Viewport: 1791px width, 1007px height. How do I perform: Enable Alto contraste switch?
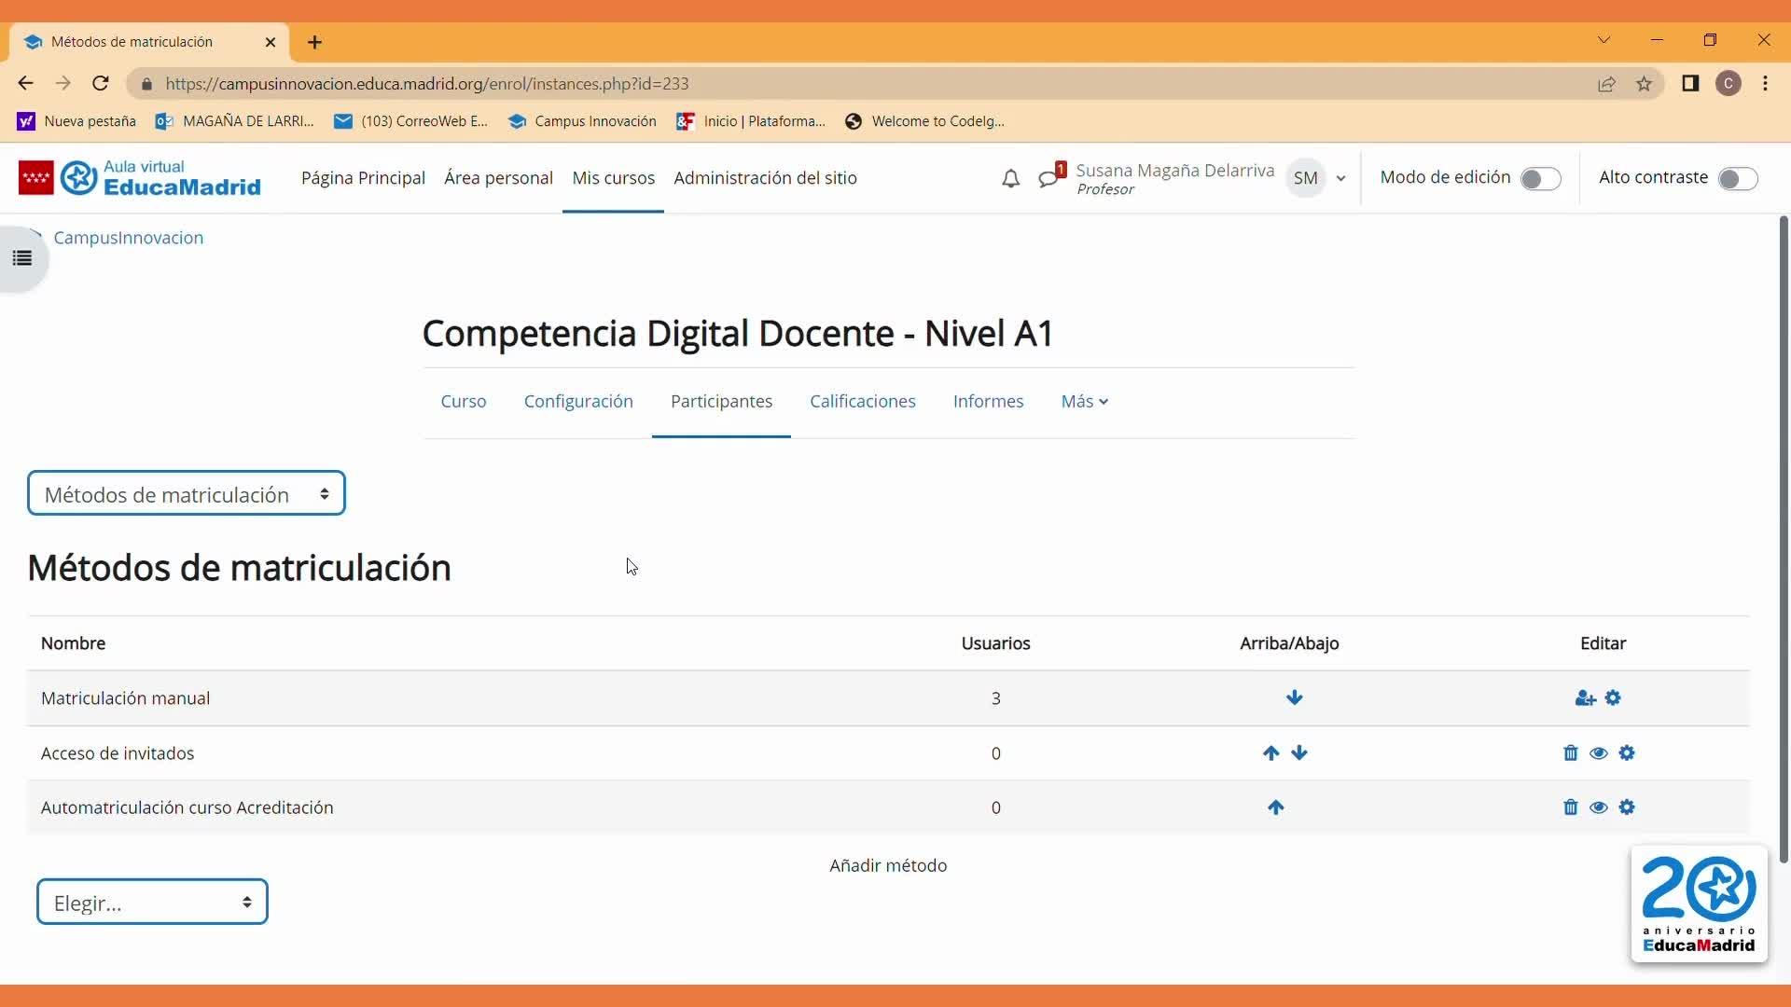[1737, 179]
